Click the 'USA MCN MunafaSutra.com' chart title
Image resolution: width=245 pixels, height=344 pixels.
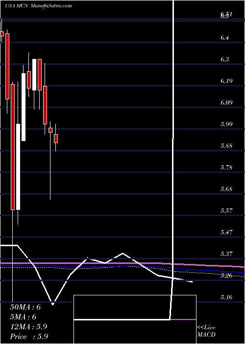[x=38, y=6]
